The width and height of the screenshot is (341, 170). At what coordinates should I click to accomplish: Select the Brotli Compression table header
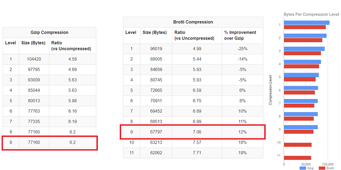coord(193,22)
